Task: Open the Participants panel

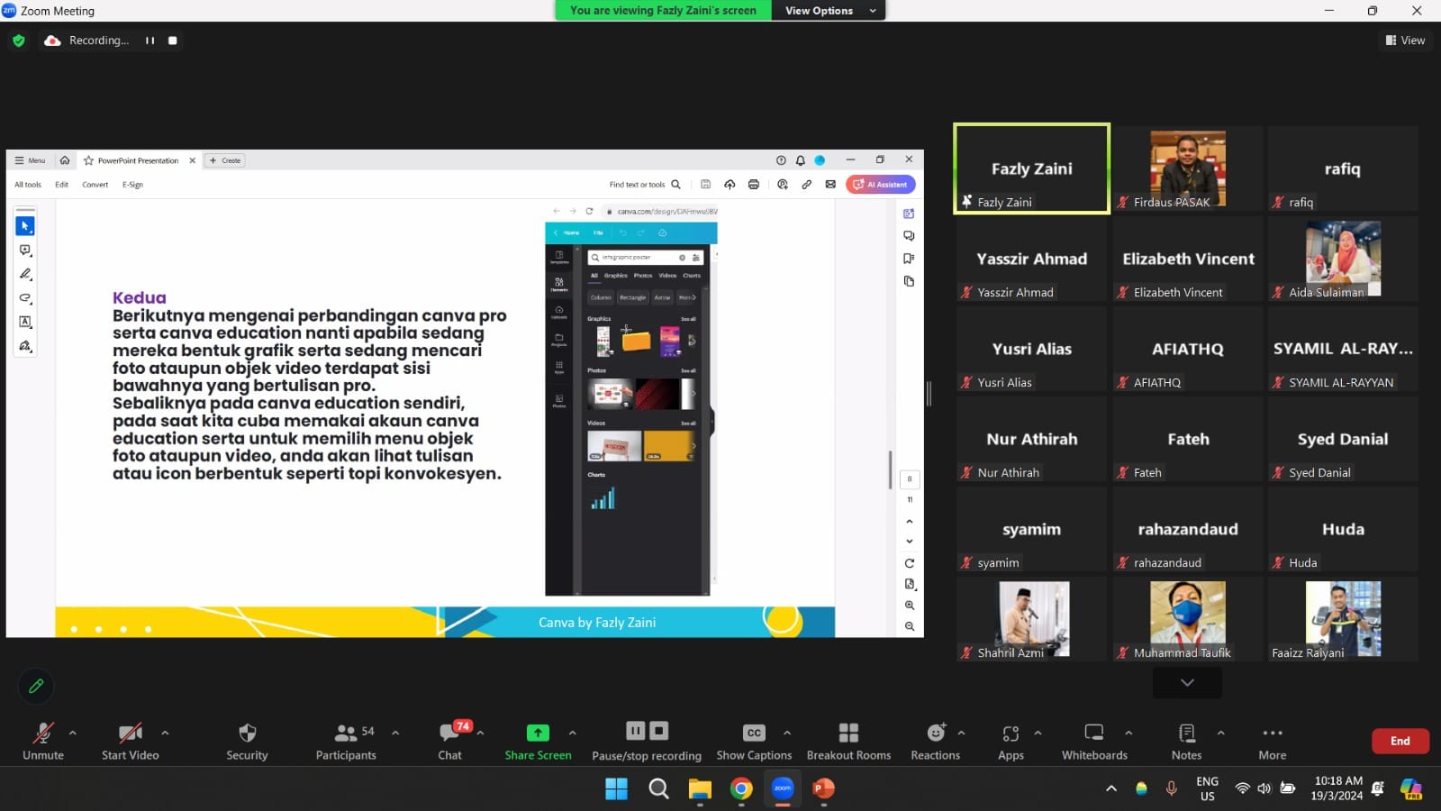Action: pos(346,741)
